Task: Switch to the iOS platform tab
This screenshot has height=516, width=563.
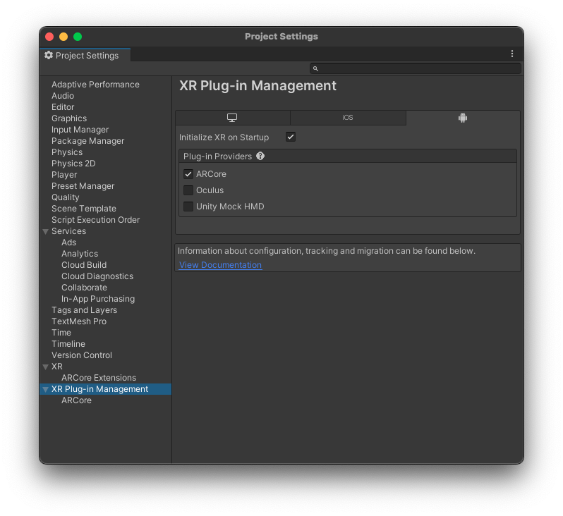Action: click(x=348, y=118)
